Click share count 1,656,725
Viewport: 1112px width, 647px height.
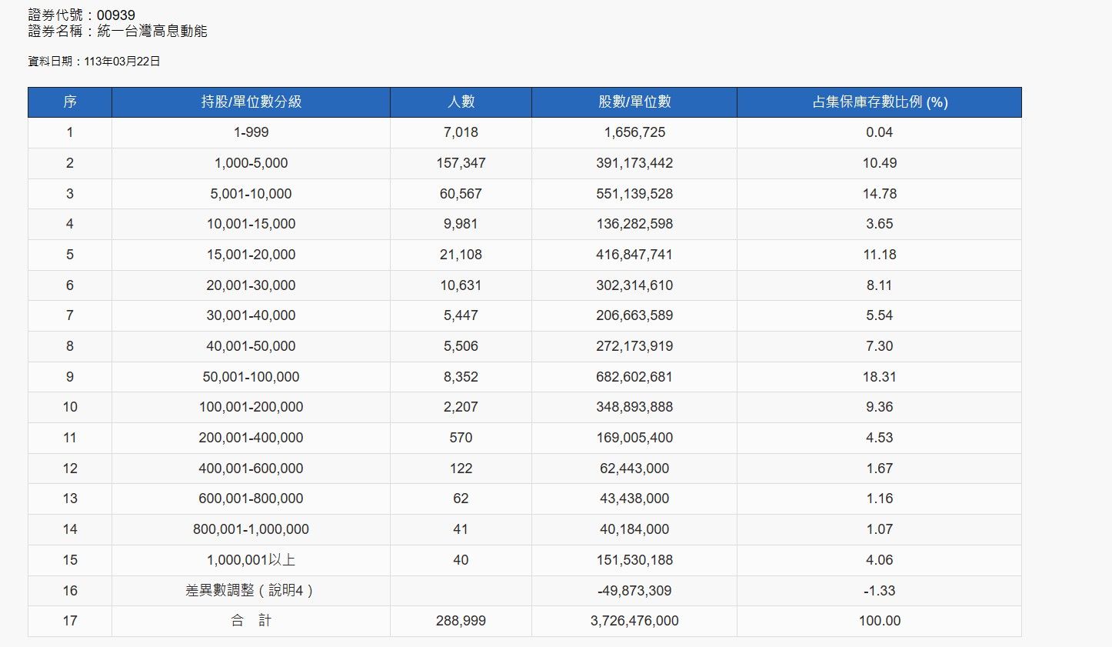tap(634, 132)
